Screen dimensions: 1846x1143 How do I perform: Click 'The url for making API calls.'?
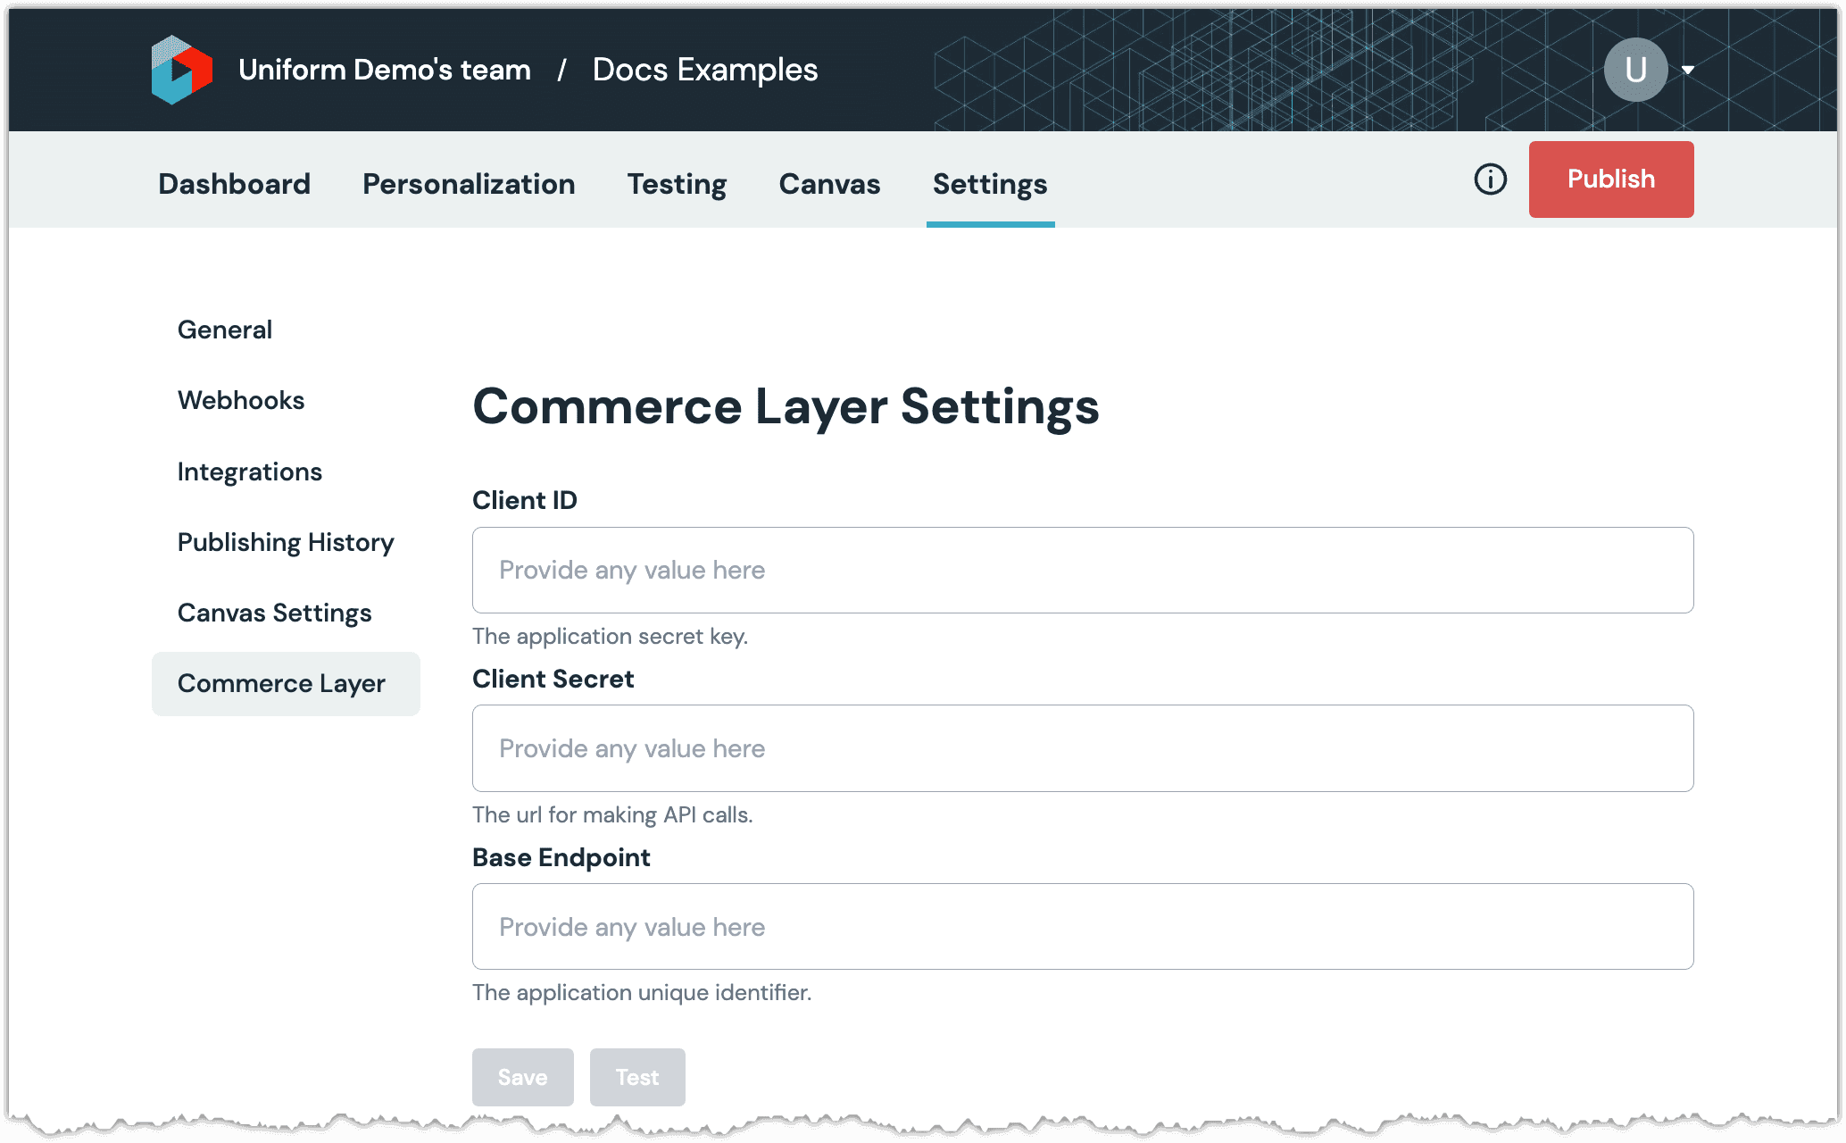612,814
